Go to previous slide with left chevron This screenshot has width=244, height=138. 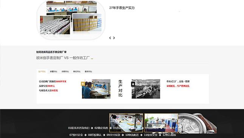[110, 38]
